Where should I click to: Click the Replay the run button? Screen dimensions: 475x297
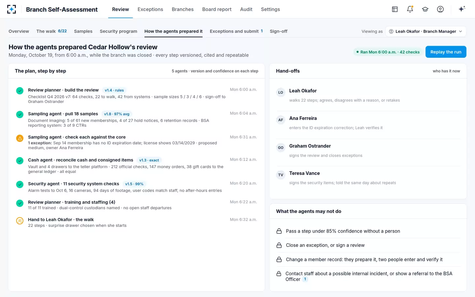446,52
